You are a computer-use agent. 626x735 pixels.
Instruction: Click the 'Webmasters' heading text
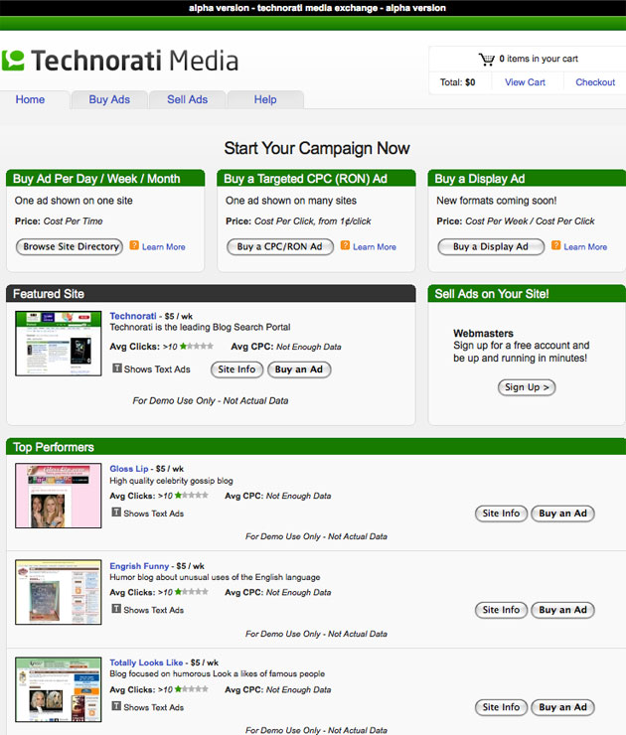484,334
